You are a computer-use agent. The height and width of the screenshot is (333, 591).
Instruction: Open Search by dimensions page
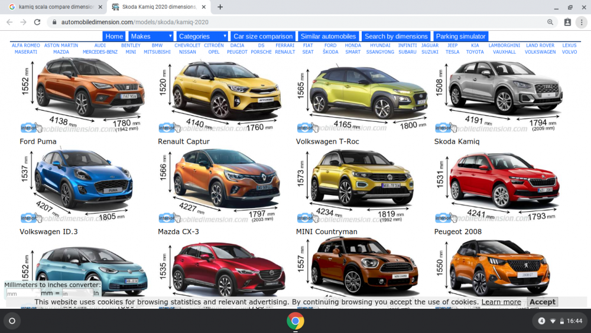click(396, 36)
